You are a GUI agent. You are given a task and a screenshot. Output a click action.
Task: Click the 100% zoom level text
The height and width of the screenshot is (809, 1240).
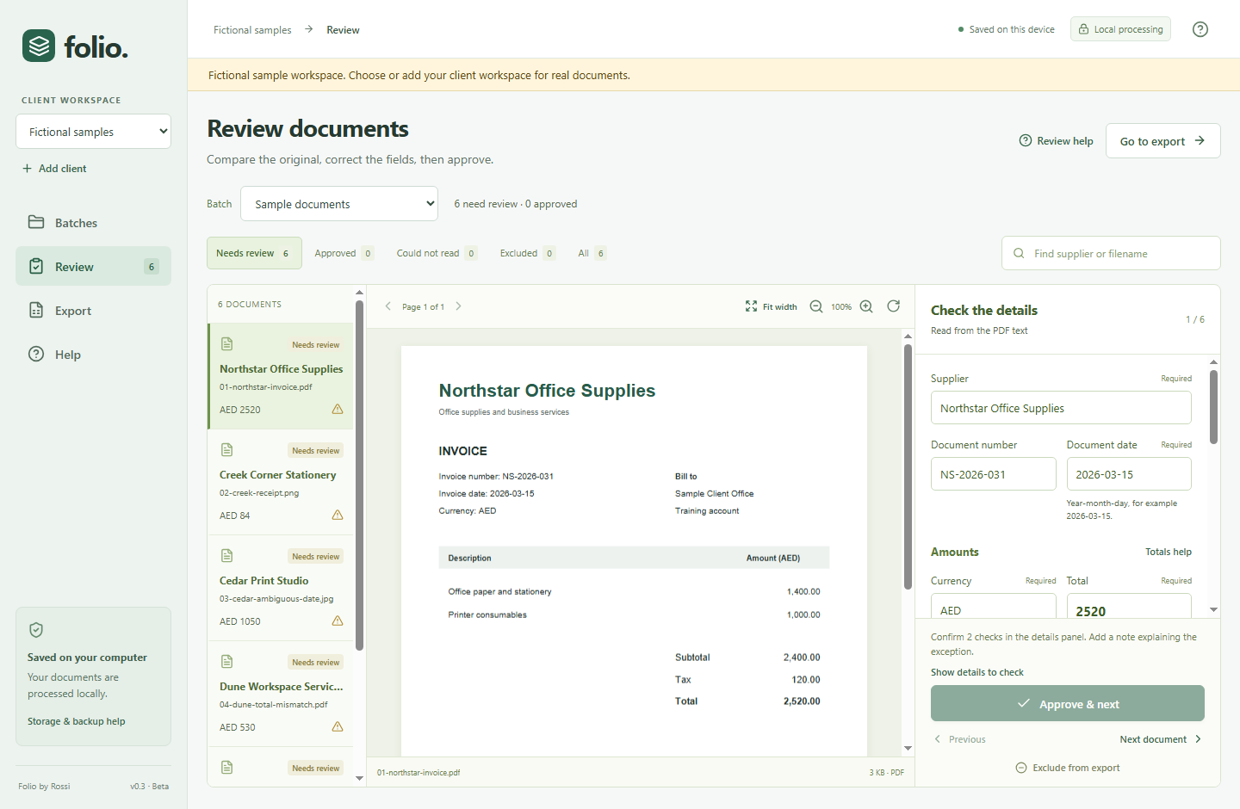coord(841,307)
